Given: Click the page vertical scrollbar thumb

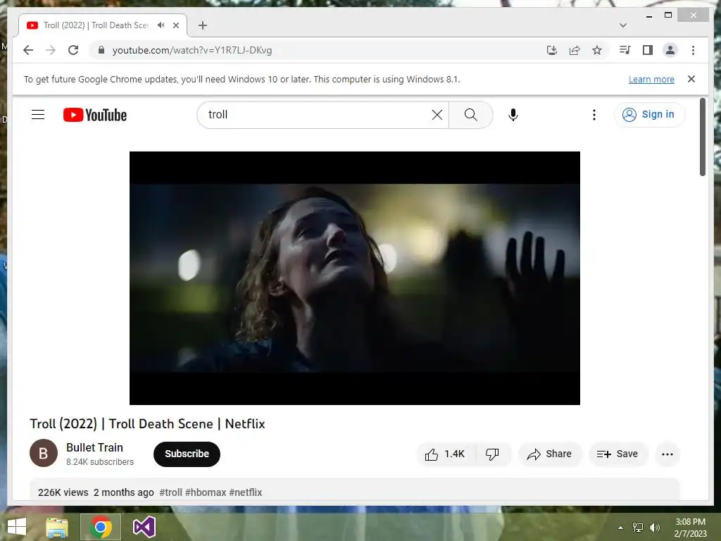Looking at the screenshot, I should (x=702, y=137).
